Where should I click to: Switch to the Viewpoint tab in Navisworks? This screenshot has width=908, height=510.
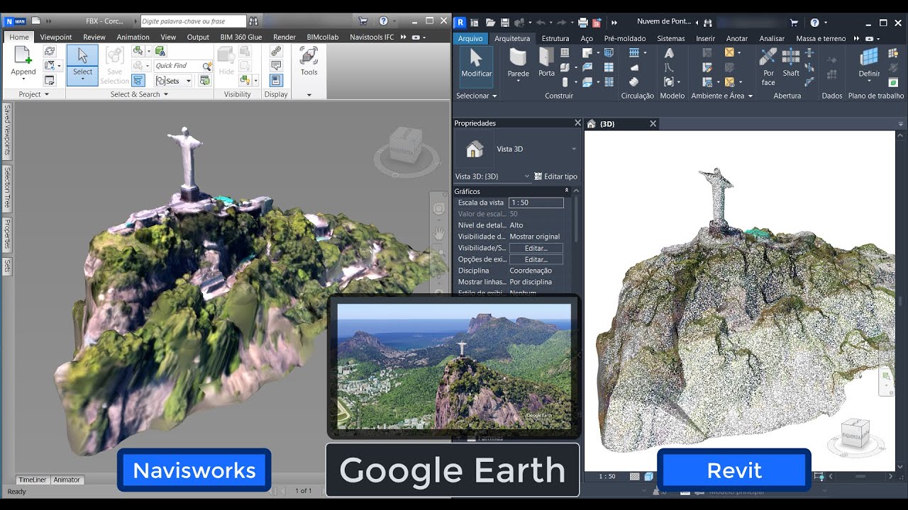pyautogui.click(x=56, y=37)
